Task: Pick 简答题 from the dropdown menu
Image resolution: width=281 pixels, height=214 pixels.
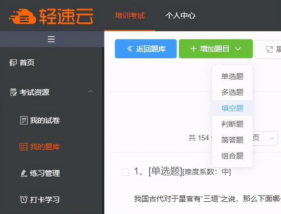Action: 232,140
